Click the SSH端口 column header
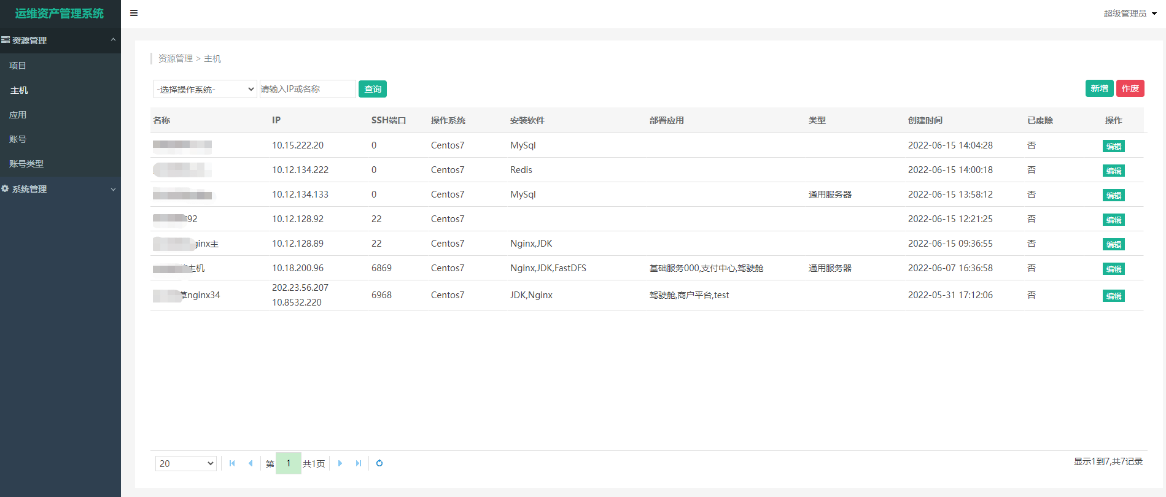This screenshot has width=1166, height=497. pyautogui.click(x=389, y=120)
